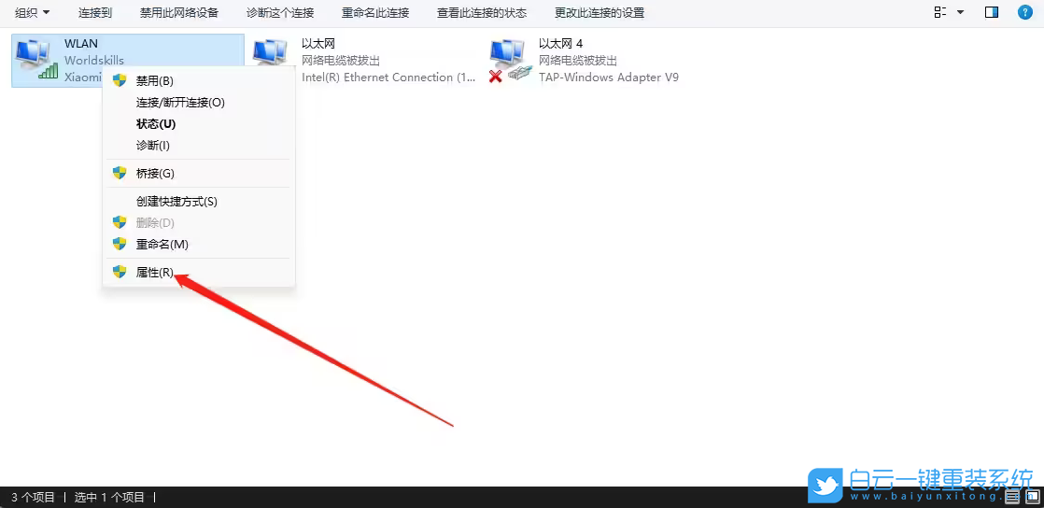Click the shield icon beside 禁用(B)
Viewport: 1044px width, 508px height.
[x=120, y=80]
